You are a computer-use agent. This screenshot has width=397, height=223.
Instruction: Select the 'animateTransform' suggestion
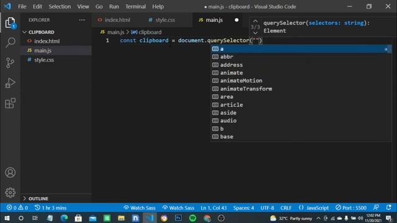click(x=301, y=89)
